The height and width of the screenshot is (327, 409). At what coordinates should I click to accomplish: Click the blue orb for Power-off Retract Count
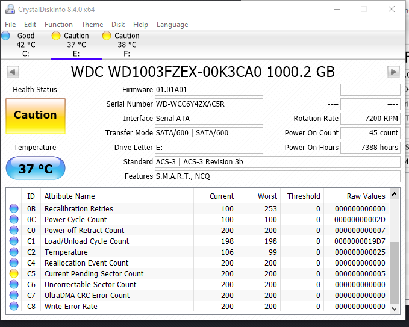(14, 230)
